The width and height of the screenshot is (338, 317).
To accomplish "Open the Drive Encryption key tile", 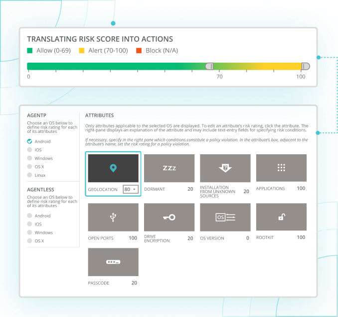I will pos(169,217).
